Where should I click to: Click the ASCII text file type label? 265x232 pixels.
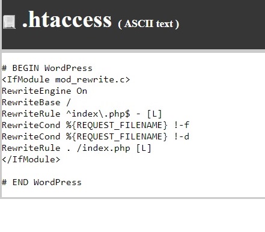point(148,24)
